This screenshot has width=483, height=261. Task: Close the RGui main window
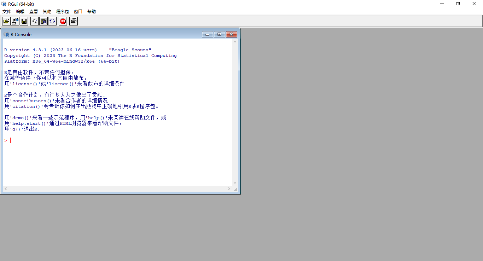pyautogui.click(x=475, y=4)
